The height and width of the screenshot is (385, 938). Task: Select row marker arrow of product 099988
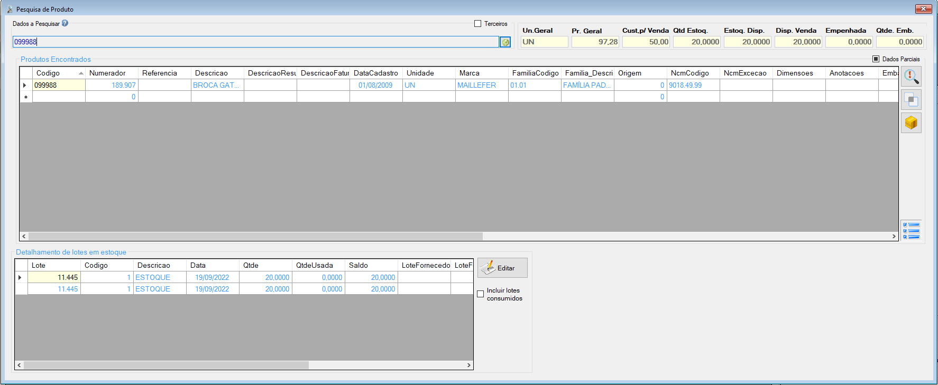point(25,85)
